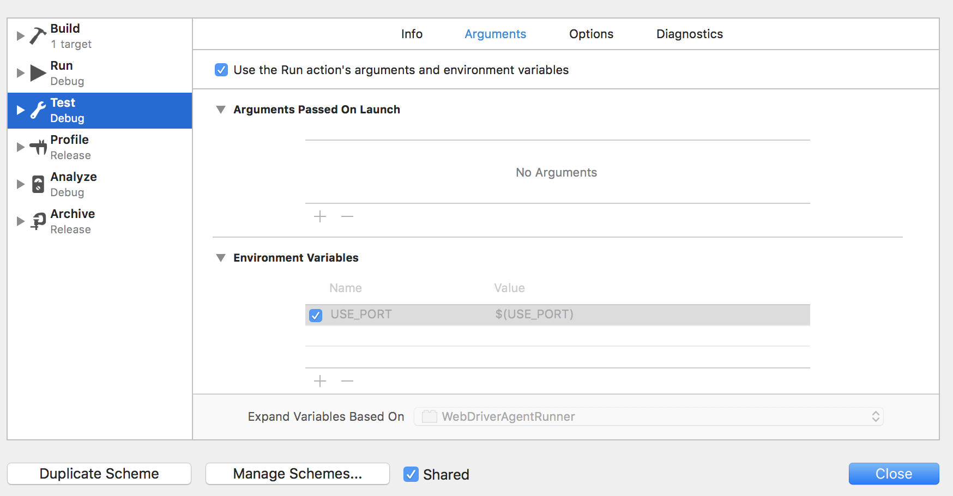Image resolution: width=953 pixels, height=496 pixels.
Task: Open the Options tab
Action: click(591, 34)
